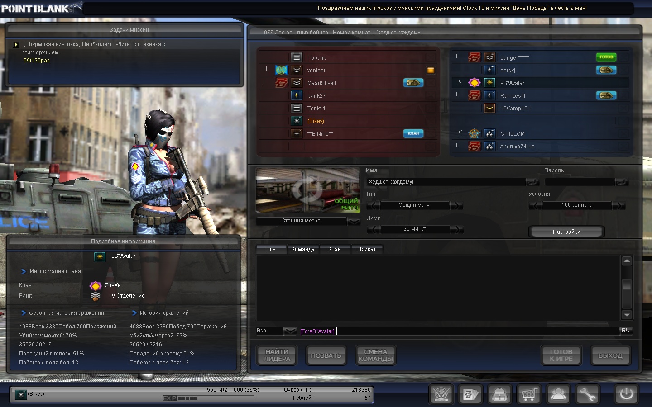Click the orange icon on ventsef's row
652x407 pixels.
coord(431,70)
